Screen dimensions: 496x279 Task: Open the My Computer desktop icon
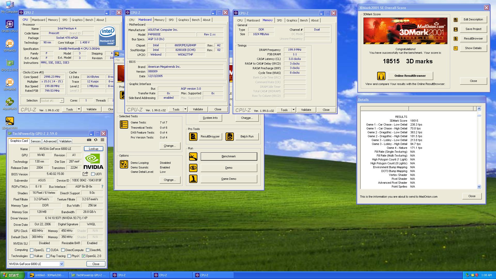(10, 7)
